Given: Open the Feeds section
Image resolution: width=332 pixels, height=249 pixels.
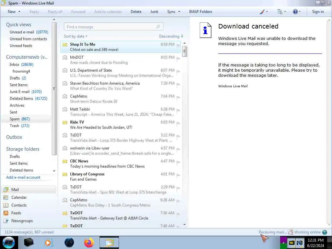Looking at the screenshot, I should point(16,213).
